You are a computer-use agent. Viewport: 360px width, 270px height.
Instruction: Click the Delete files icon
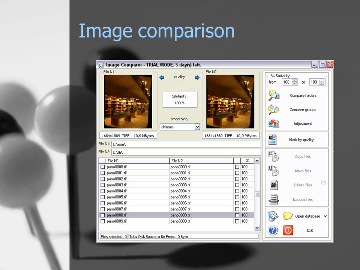point(273,185)
